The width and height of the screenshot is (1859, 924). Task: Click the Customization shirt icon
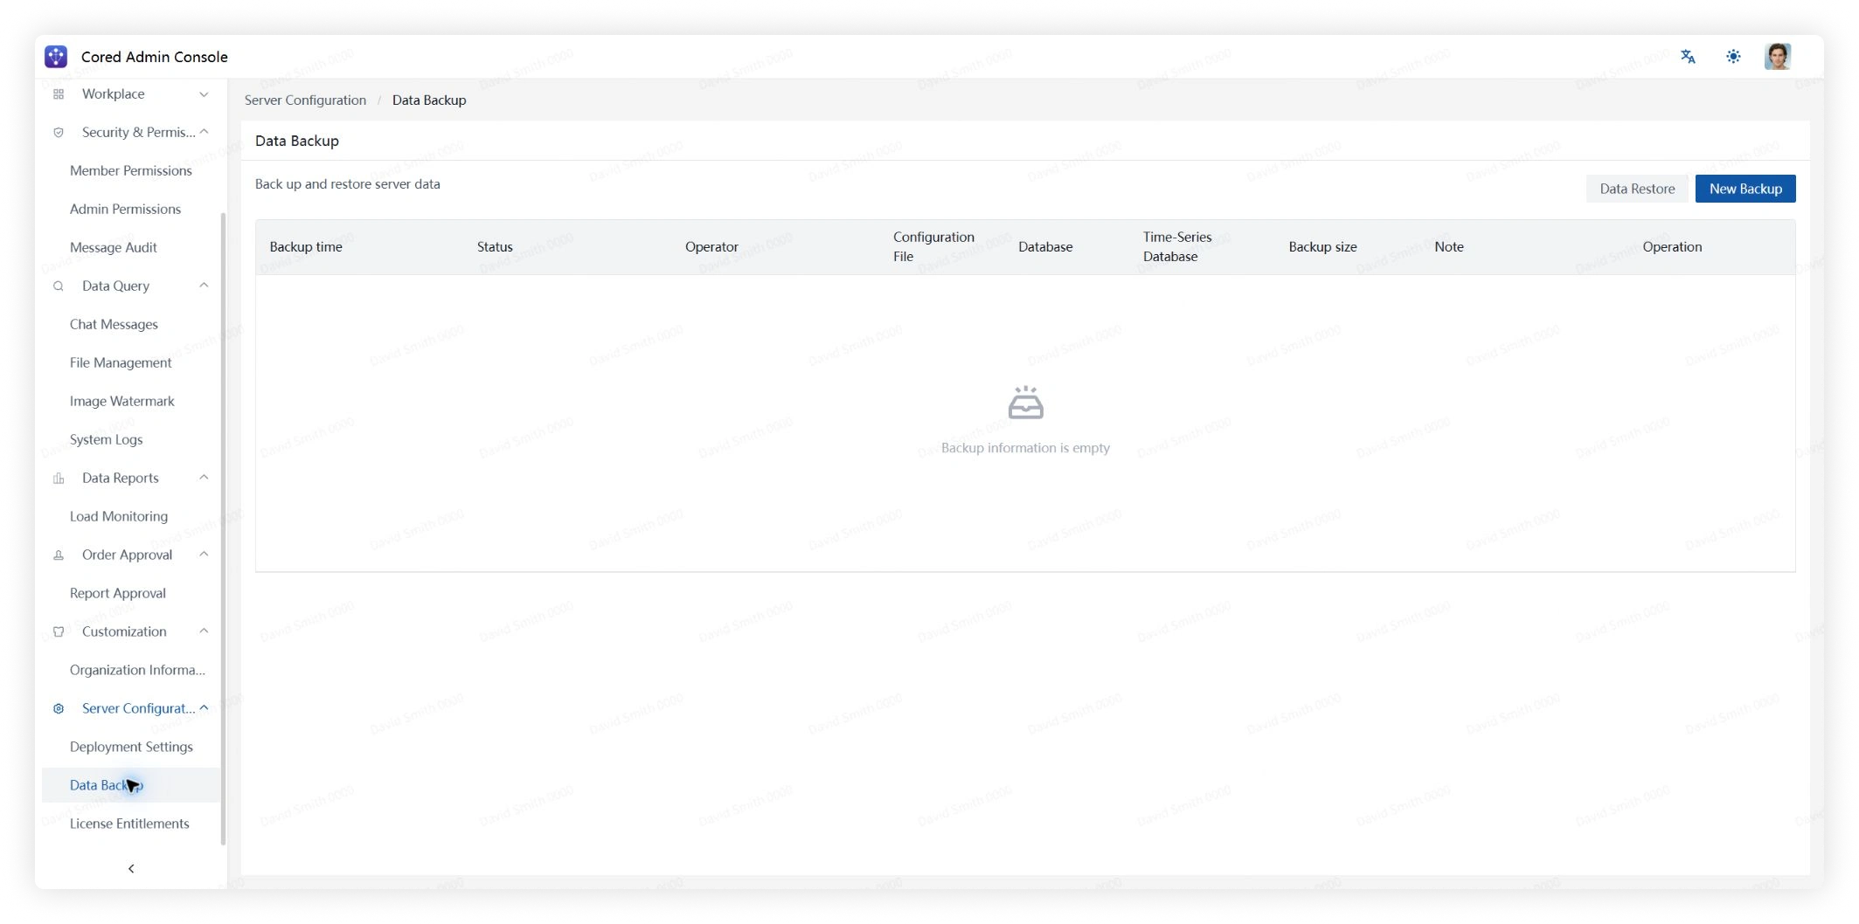pyautogui.click(x=59, y=632)
